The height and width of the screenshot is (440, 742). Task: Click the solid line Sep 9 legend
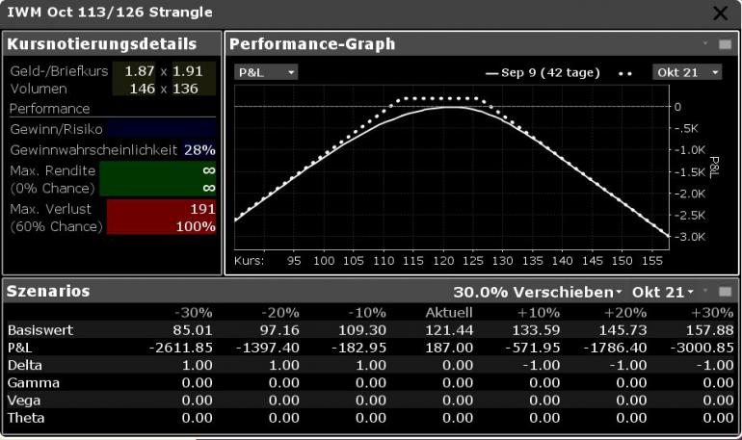tap(543, 73)
